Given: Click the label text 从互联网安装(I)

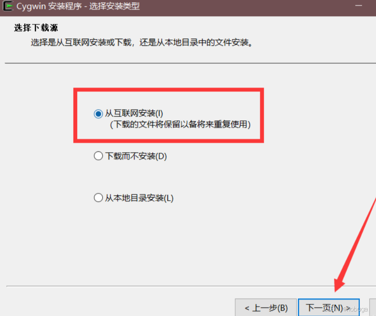Looking at the screenshot, I should click(134, 113).
